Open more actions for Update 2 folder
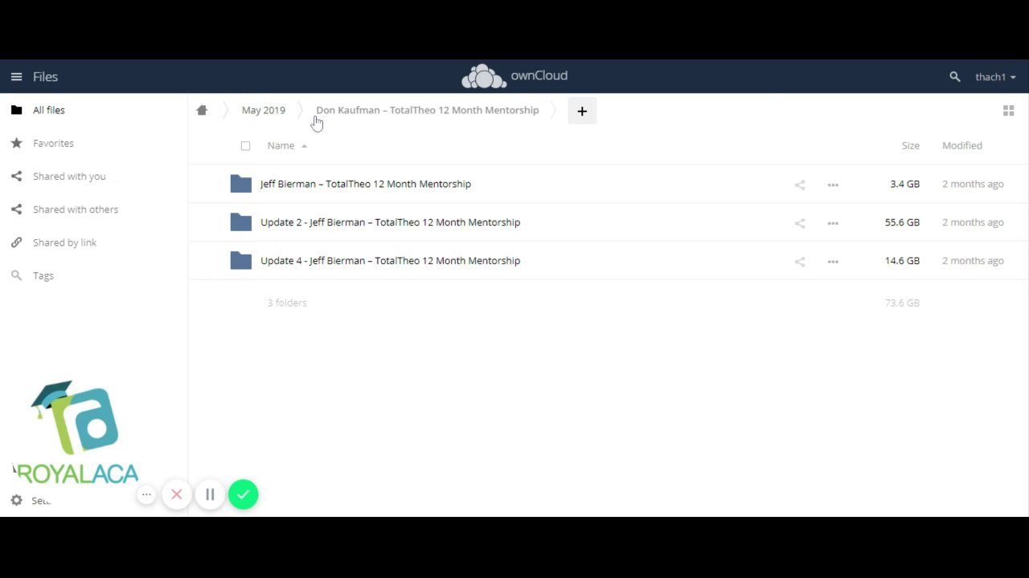Screen dimensions: 1029x578 [833, 223]
